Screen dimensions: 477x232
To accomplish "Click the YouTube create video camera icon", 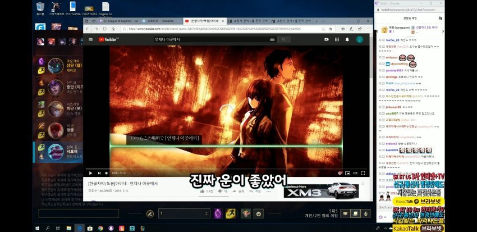I will pyautogui.click(x=327, y=39).
